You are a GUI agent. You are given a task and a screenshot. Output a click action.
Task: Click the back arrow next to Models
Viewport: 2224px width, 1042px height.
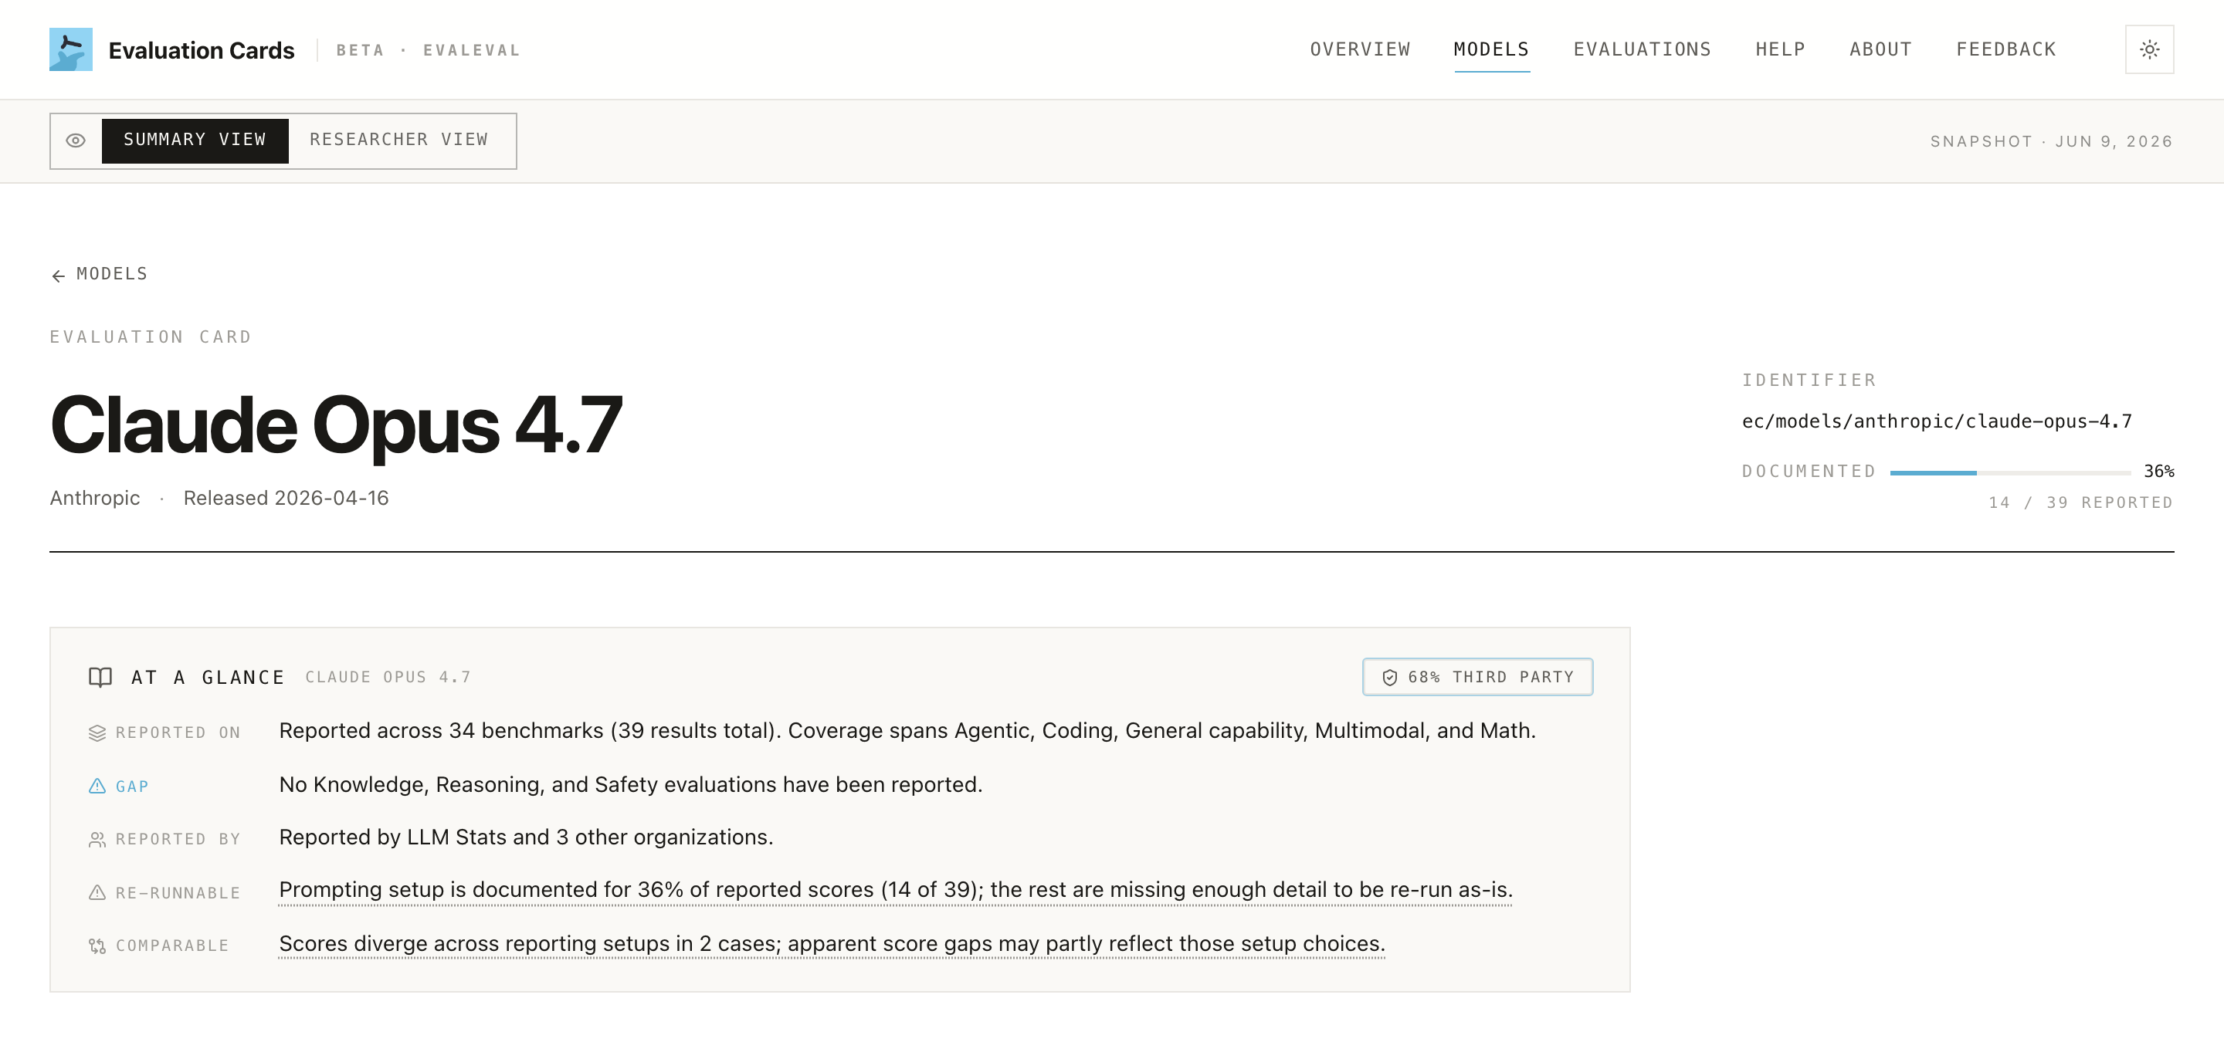59,275
